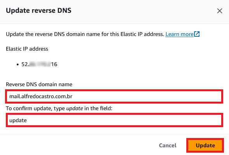Close the Update reverse DNS dialog

click(220, 11)
